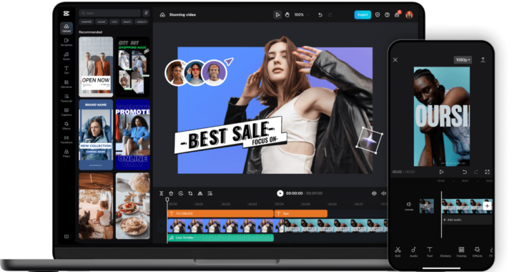The width and height of the screenshot is (512, 272).
Task: Select the beach search tag
Action: point(127,22)
